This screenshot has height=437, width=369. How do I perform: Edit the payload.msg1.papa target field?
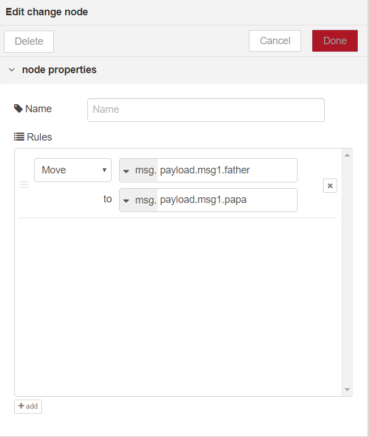[227, 200]
